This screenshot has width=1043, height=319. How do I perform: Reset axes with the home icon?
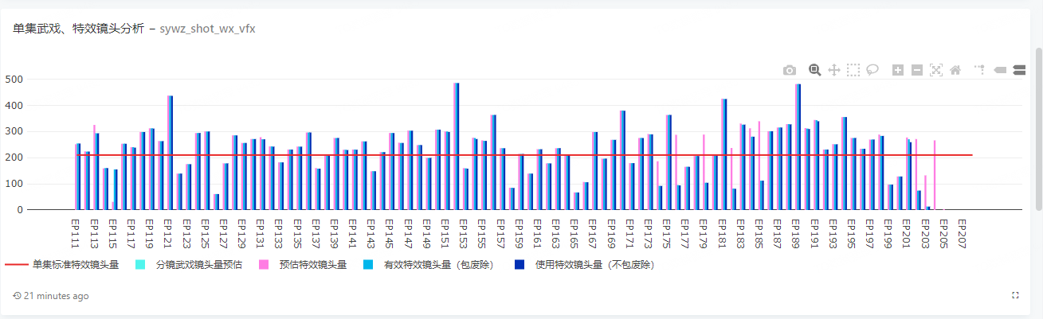tap(955, 70)
